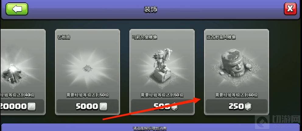
Task: Tap the 500 gem price bar
Action: (x=162, y=106)
